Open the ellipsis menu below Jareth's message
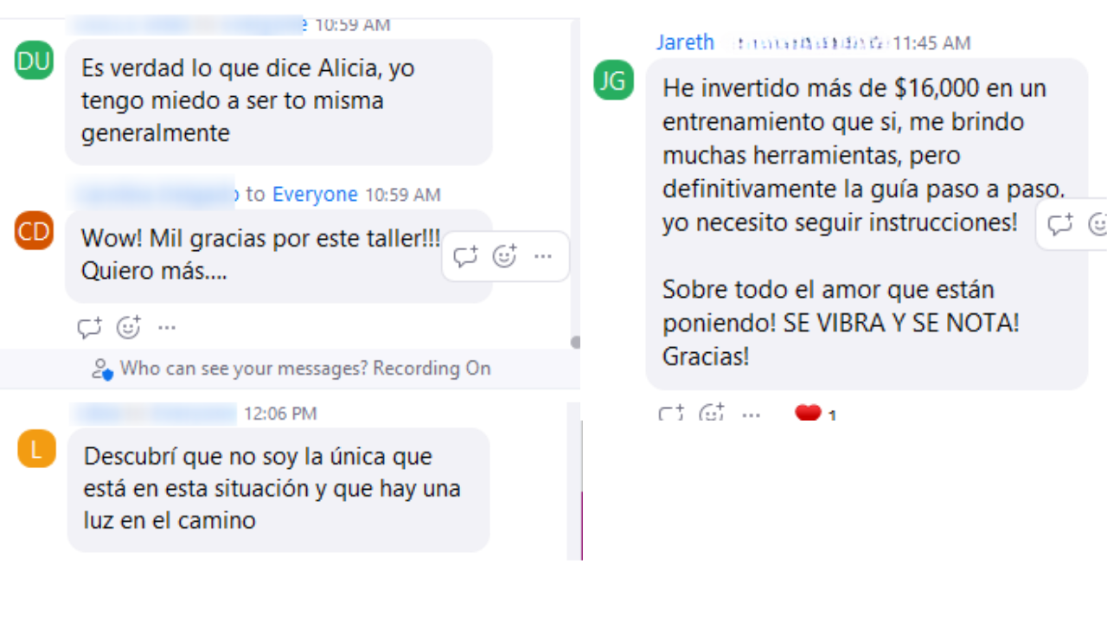Viewport: 1107px width, 623px height. [x=751, y=415]
